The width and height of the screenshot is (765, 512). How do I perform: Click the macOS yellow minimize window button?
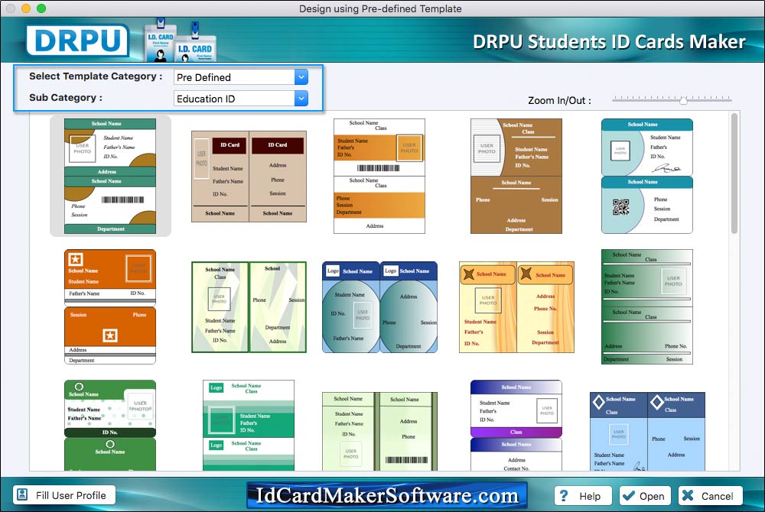coord(26,8)
